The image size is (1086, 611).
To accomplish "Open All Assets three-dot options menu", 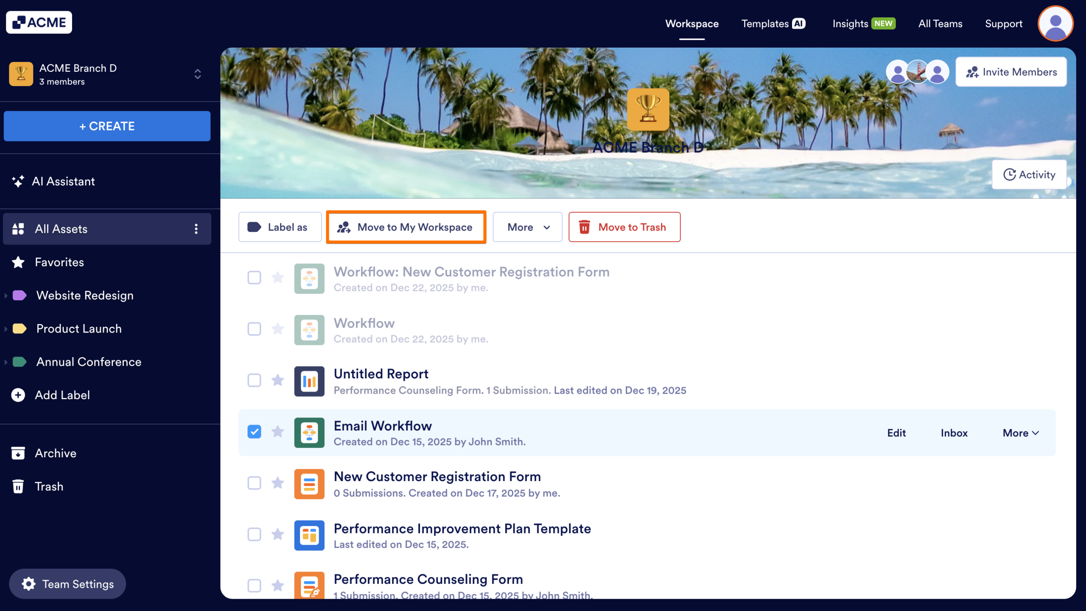I will [x=196, y=229].
